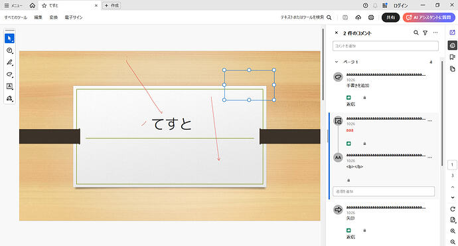Select the arrow selection tool
This screenshot has height=246, width=458.
[x=9, y=39]
